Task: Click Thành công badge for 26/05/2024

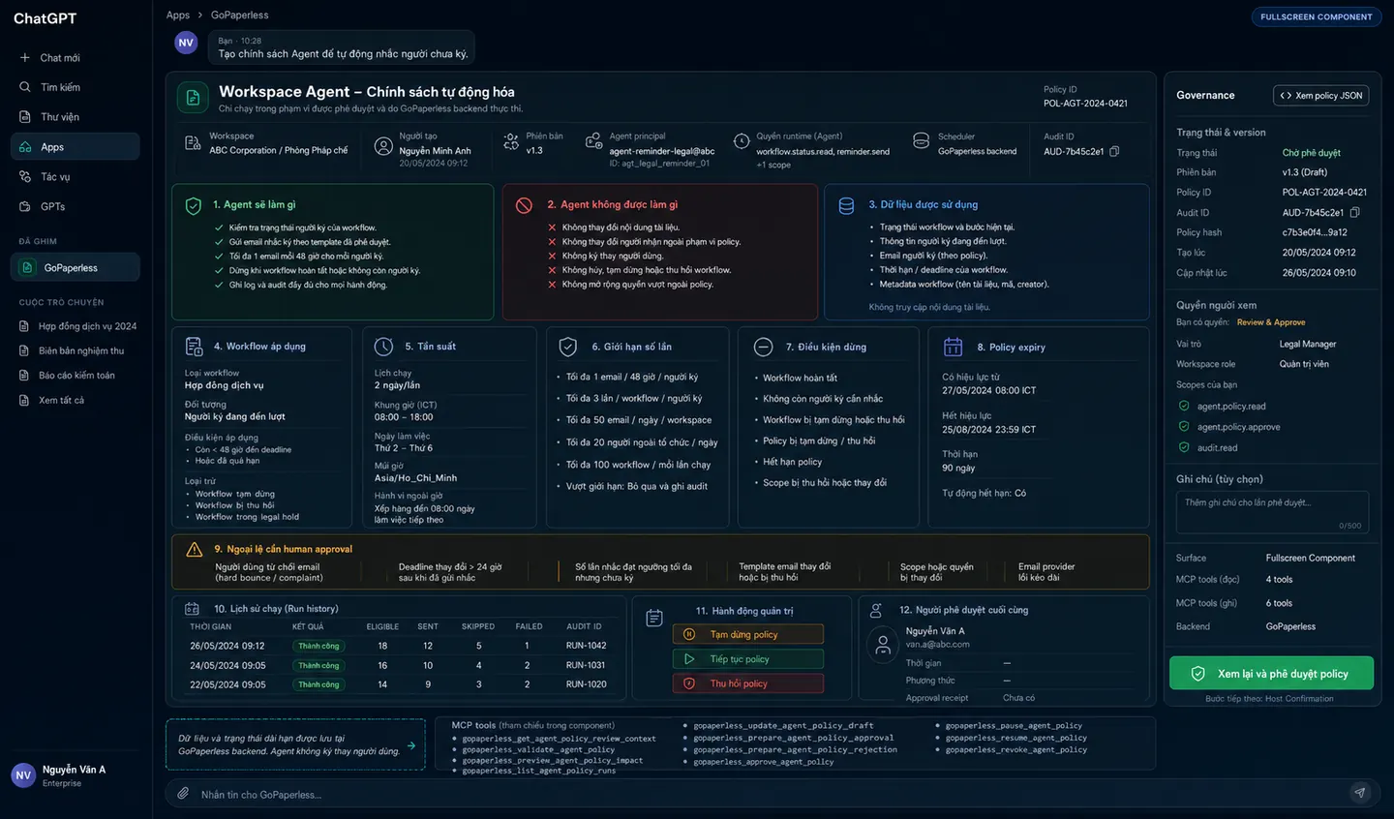Action: click(318, 646)
